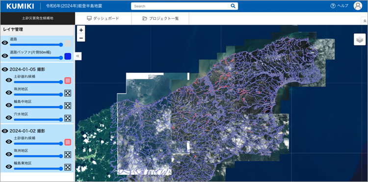368x182 pixels.
Task: Click checkerboard icon for 穴水地区 layer
Action: pos(68,118)
